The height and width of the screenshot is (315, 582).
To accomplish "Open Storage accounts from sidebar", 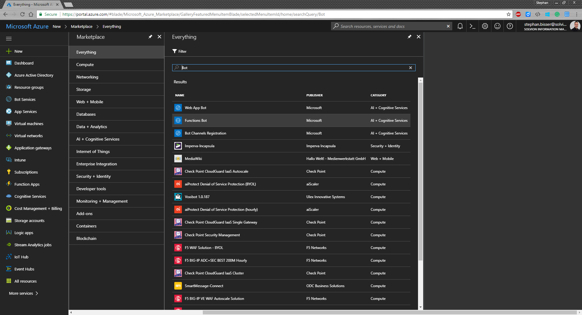I will tap(34, 220).
